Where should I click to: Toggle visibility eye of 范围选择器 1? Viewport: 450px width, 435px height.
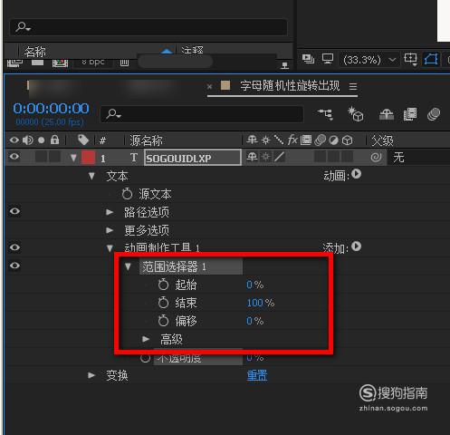coord(14,266)
